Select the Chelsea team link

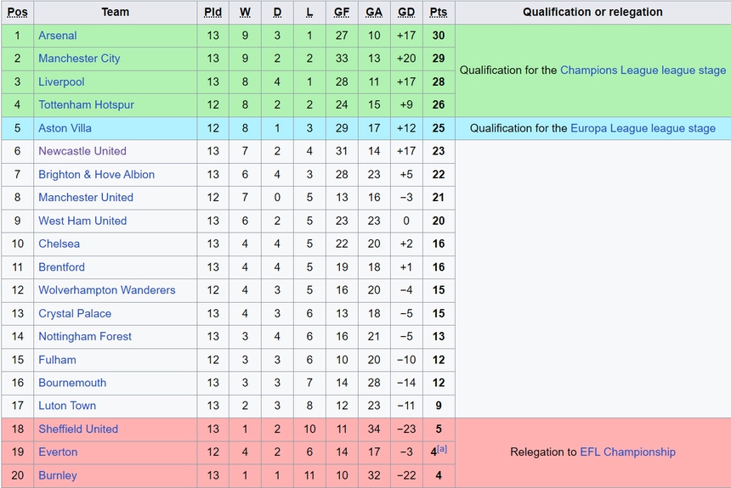click(x=59, y=244)
